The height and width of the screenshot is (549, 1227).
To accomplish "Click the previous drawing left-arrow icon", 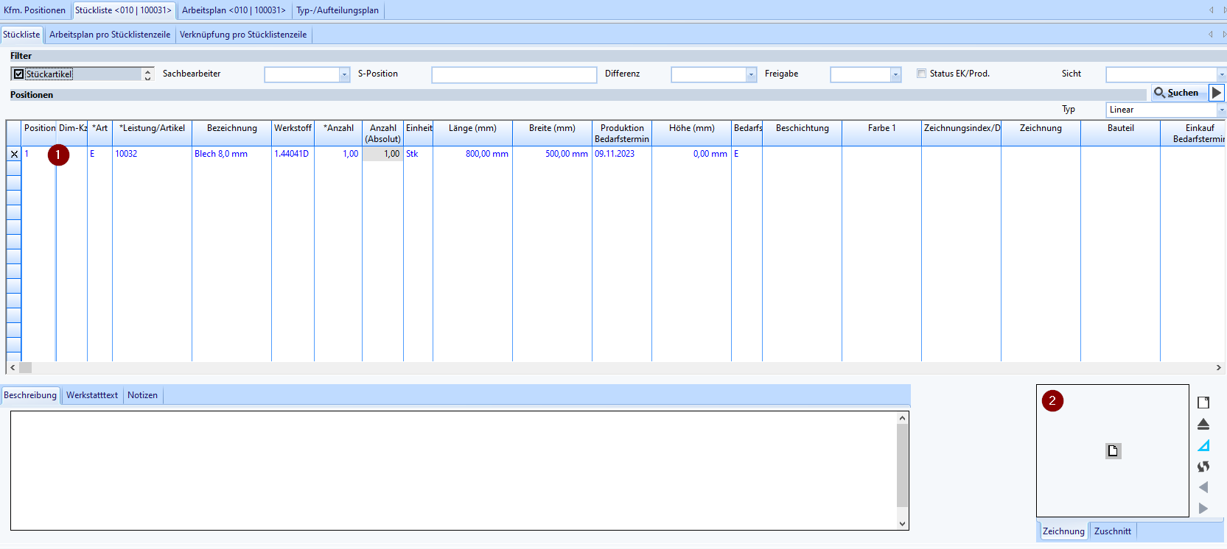I will 1203,487.
